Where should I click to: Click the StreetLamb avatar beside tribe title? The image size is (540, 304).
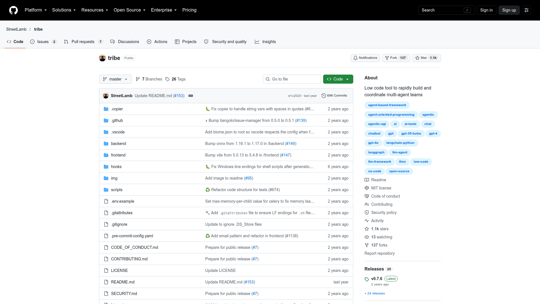102,58
